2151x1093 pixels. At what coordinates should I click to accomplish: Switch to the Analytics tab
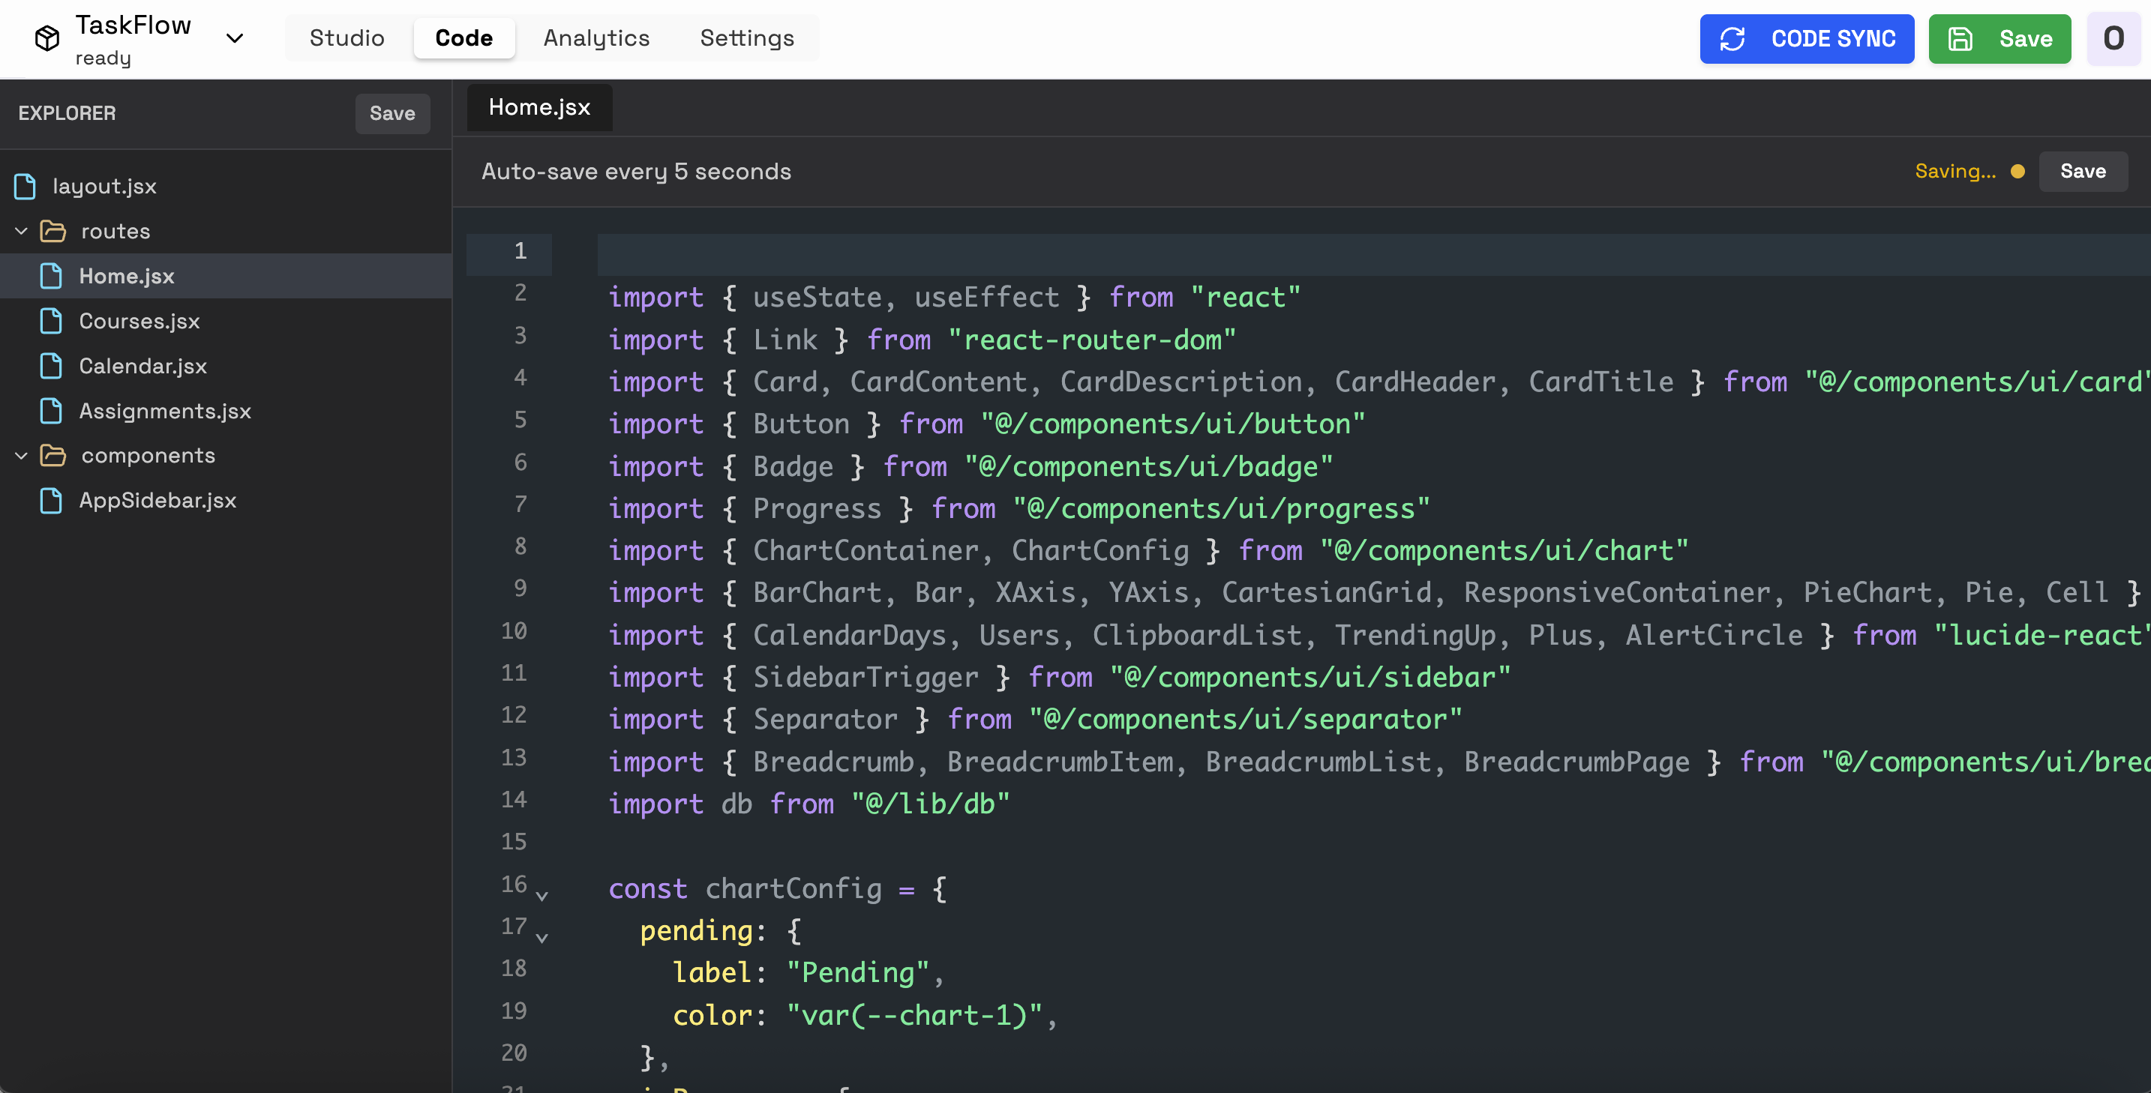(596, 37)
